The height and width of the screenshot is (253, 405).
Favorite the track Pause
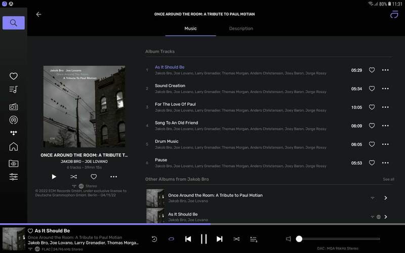pos(372,163)
